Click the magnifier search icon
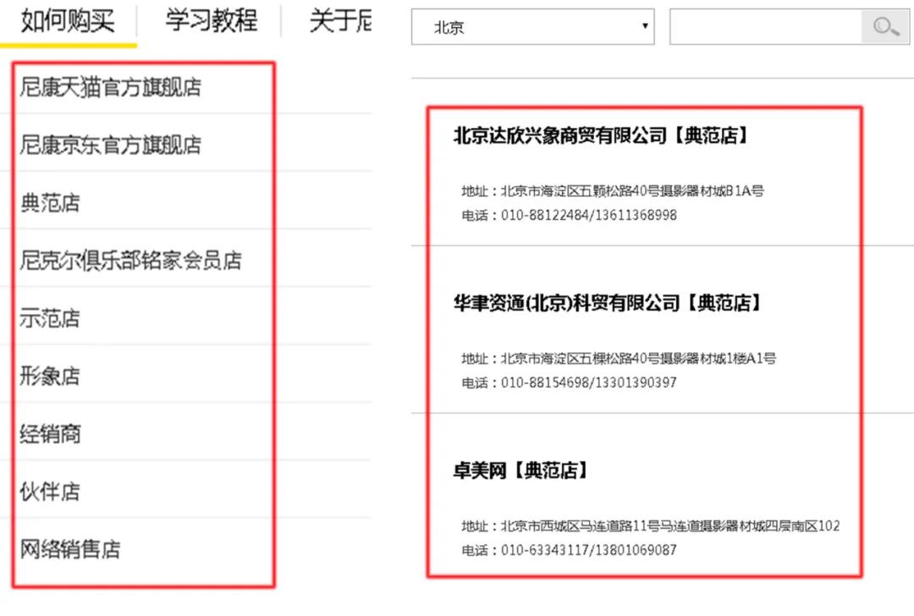 [x=885, y=26]
